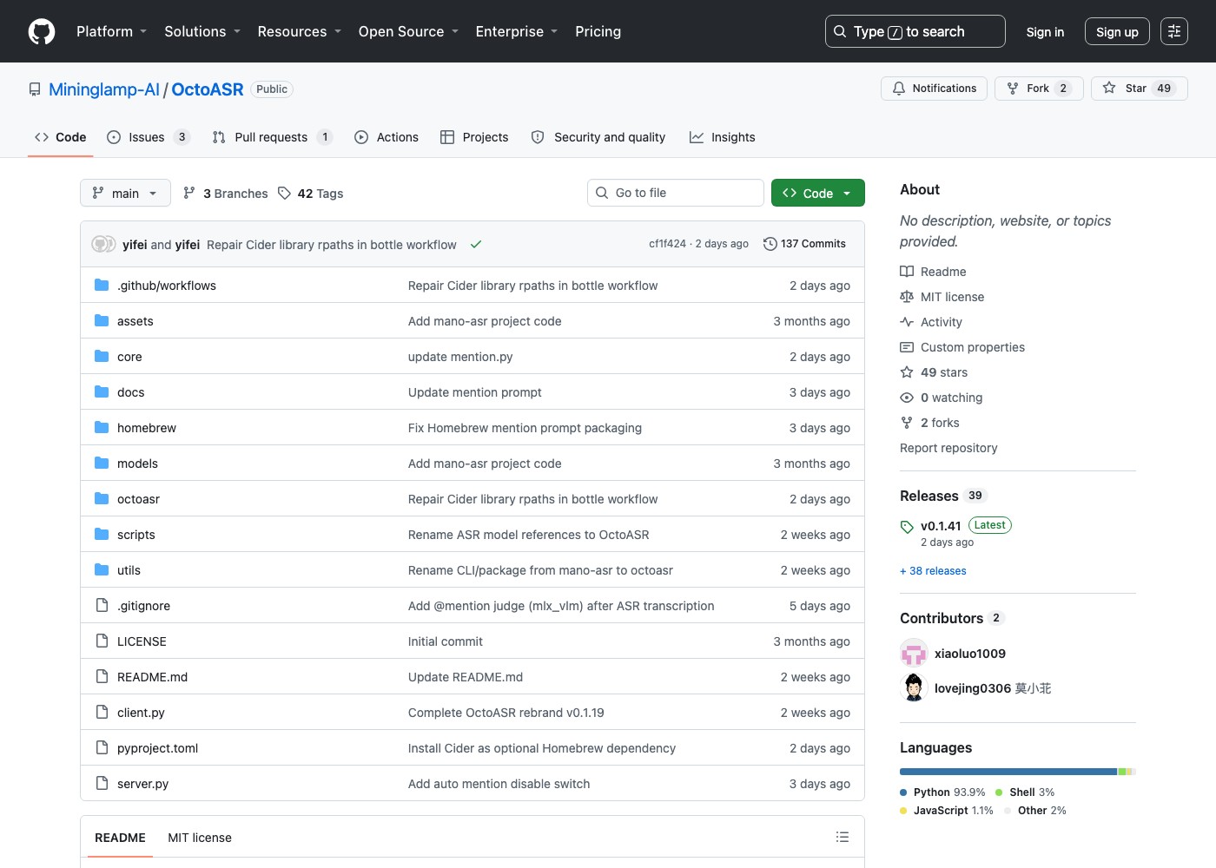Open the Insights tab

pyautogui.click(x=723, y=137)
